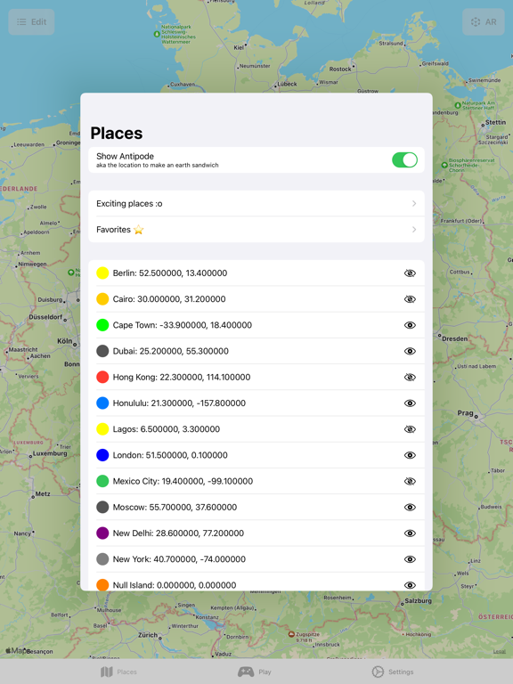Switch to the Settings tab

392,672
